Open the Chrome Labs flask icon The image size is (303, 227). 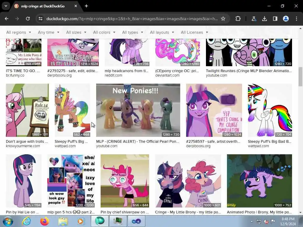pyautogui.click(x=254, y=19)
